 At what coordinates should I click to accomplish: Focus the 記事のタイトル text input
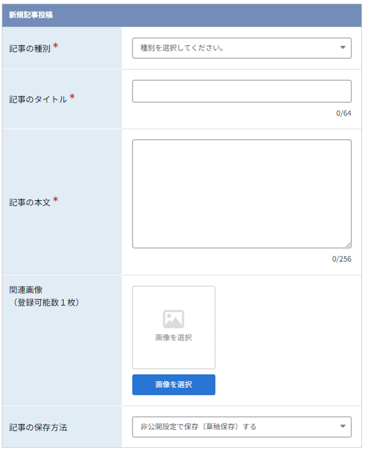click(x=242, y=91)
